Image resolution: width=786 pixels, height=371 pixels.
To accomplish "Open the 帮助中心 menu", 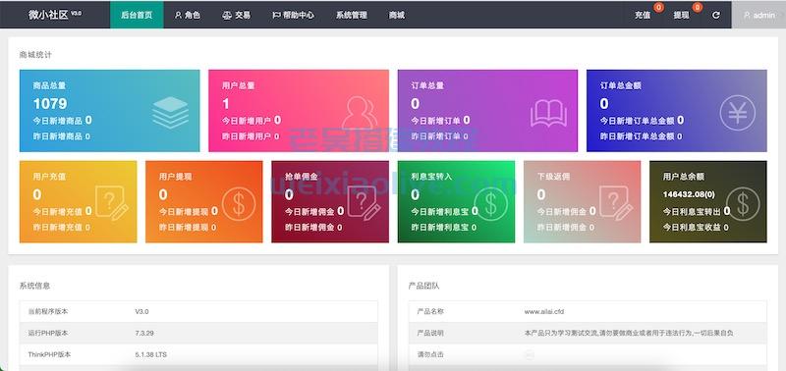I will click(x=293, y=15).
